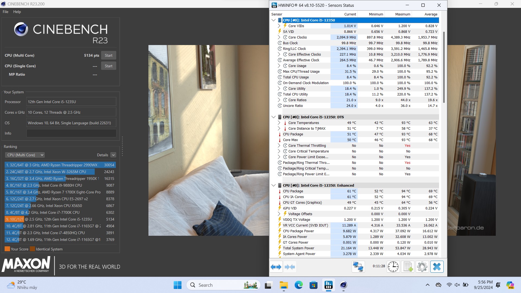This screenshot has width=521, height=293.
Task: Expand Core Temperatures row
Action: click(x=279, y=123)
